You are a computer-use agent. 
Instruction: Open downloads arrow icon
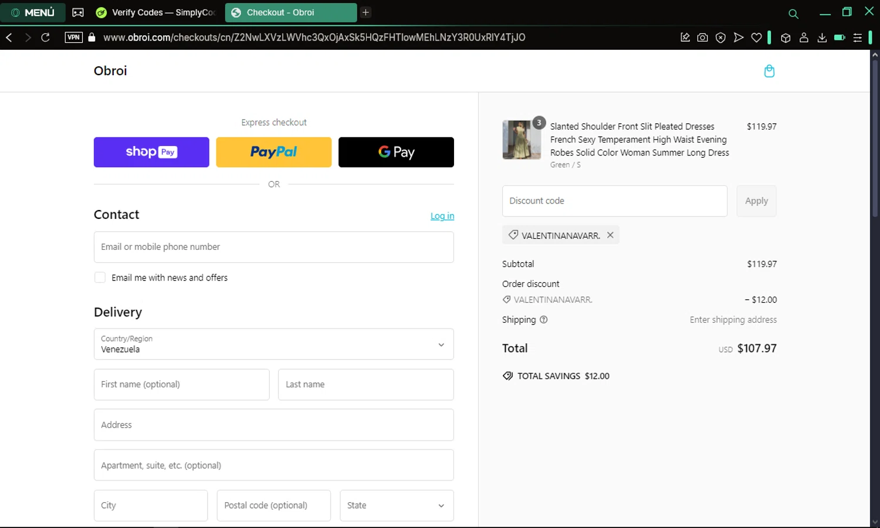pos(822,38)
